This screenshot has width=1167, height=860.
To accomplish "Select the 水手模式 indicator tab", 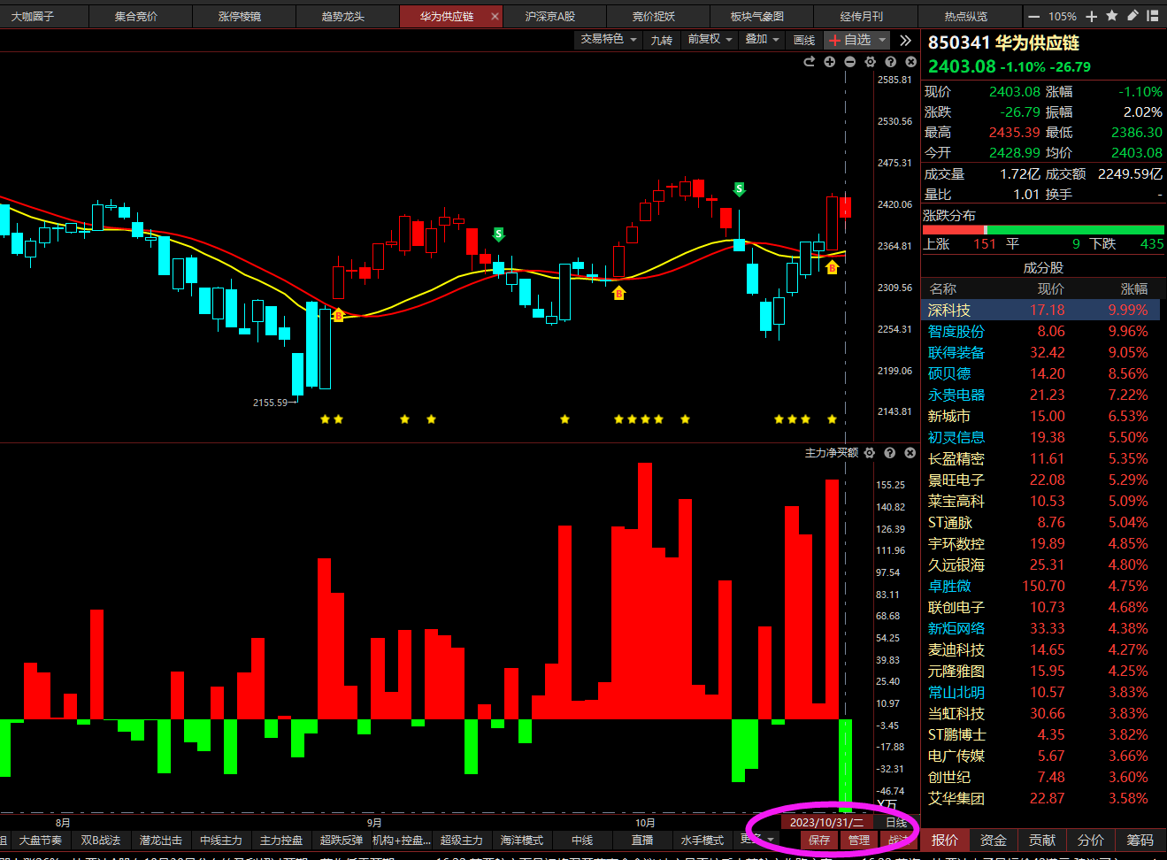I will 703,840.
